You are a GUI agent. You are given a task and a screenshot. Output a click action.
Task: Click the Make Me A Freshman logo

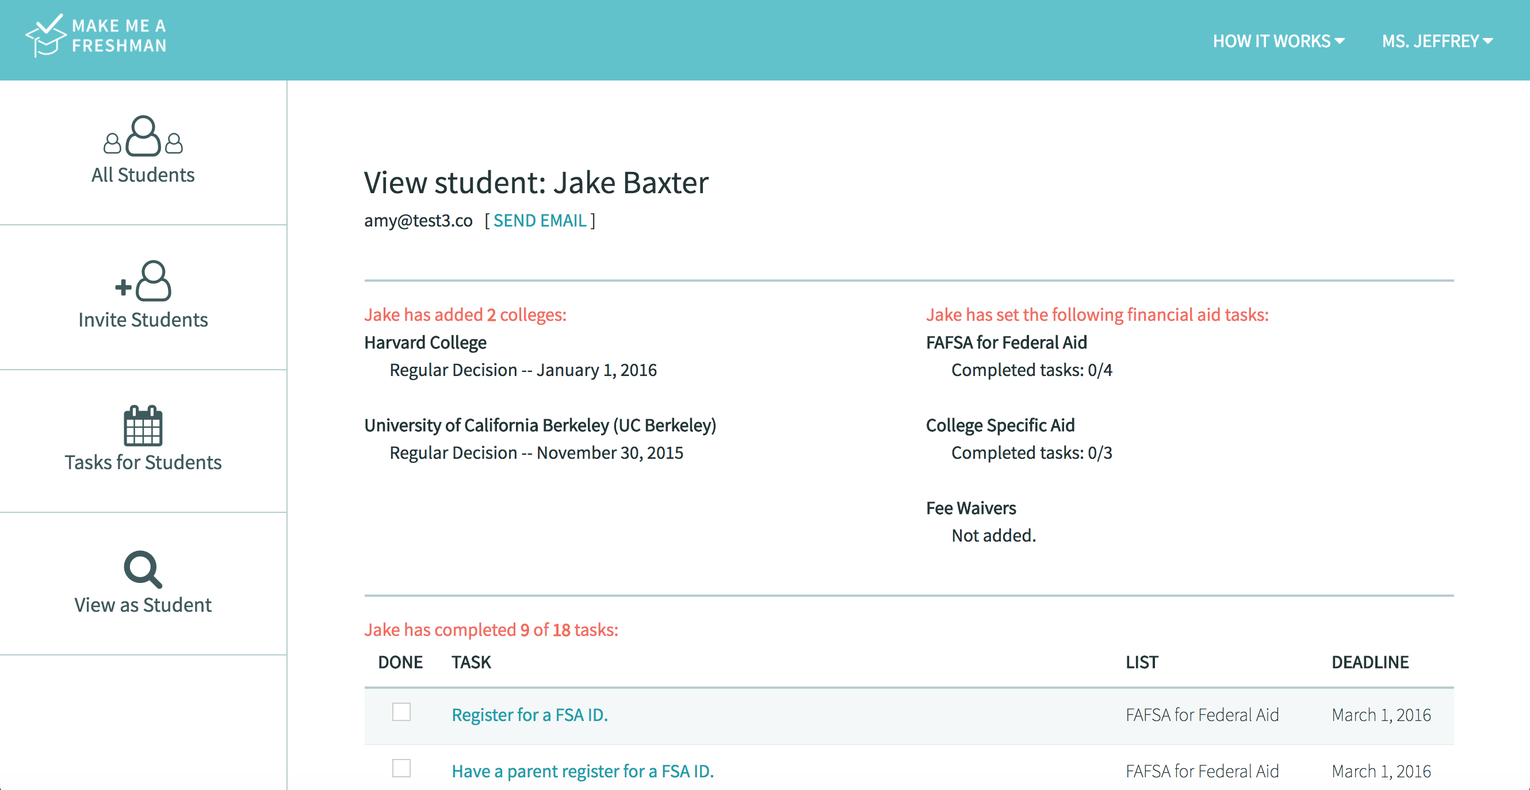pos(96,36)
